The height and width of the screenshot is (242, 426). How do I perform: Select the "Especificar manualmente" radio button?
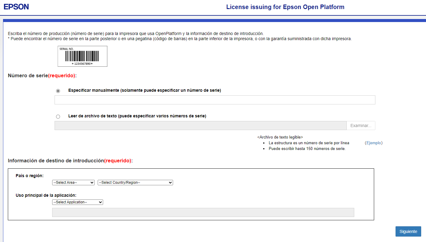pyautogui.click(x=58, y=91)
